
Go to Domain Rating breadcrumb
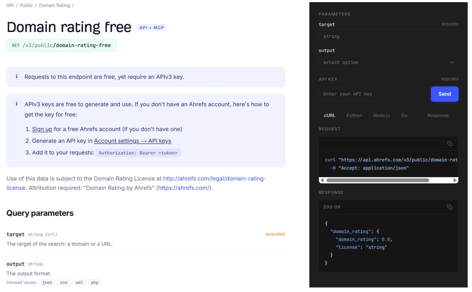[x=54, y=6]
